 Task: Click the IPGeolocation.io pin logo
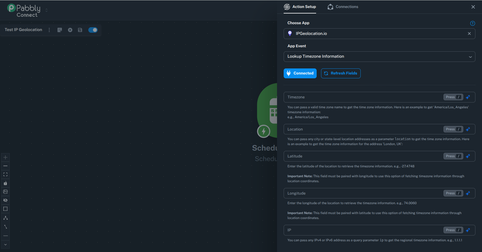[x=290, y=34]
